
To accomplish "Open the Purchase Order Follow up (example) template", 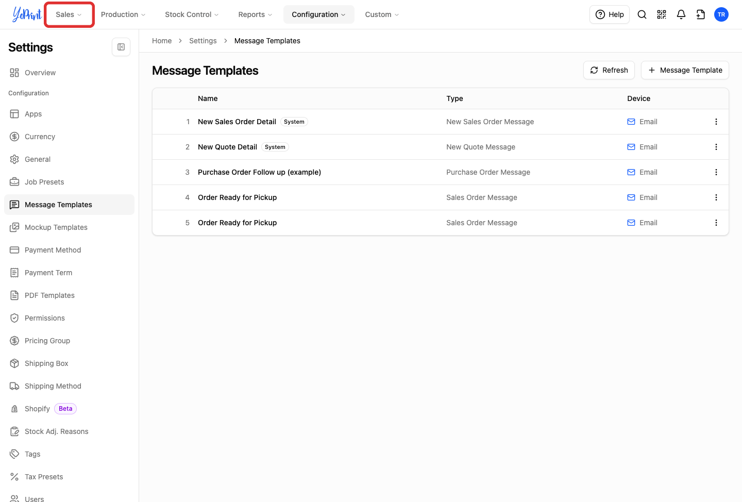I will point(259,172).
